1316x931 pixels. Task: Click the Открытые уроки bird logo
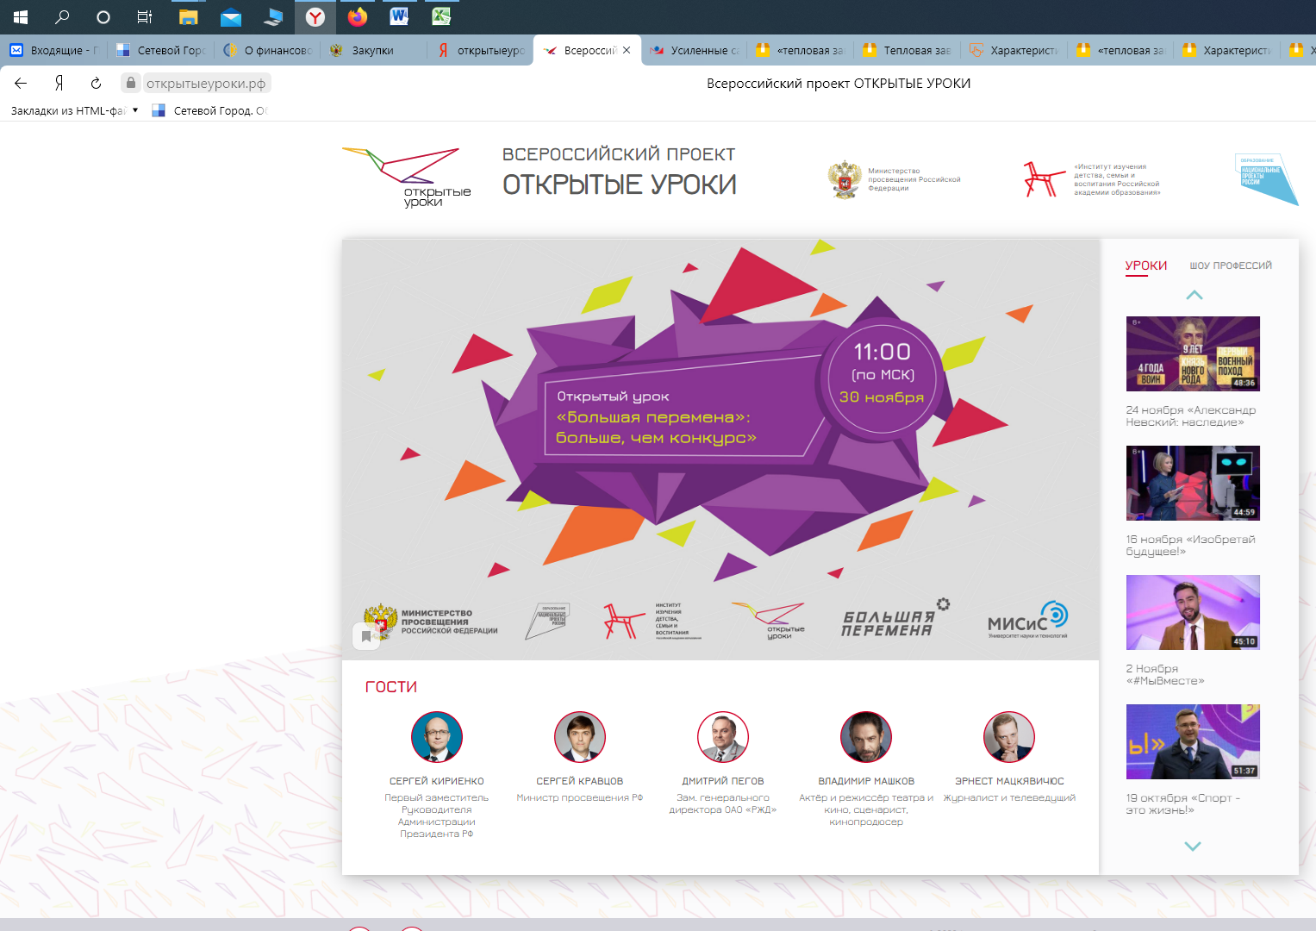pyautogui.click(x=407, y=177)
